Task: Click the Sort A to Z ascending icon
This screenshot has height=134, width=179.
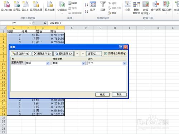Action: point(86,5)
